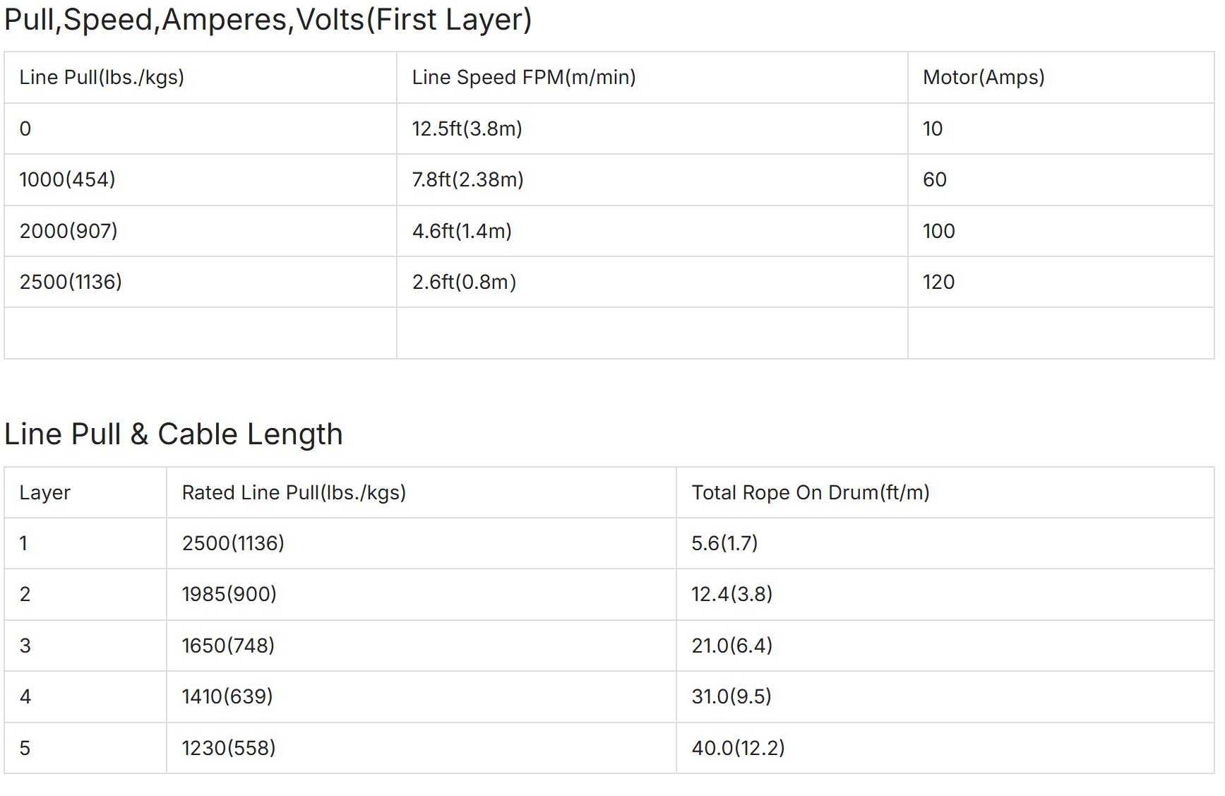This screenshot has width=1225, height=796.
Task: Select the '12.5ft(3.8m)' line speed cell
Action: click(467, 129)
